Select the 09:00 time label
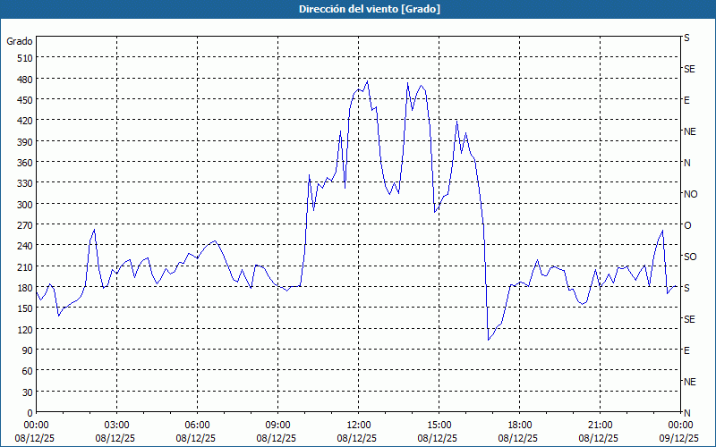This screenshot has height=447, width=716. tap(278, 425)
